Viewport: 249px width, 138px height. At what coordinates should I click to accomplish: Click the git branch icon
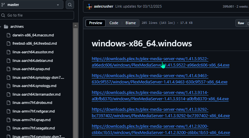pyautogui.click(x=3, y=5)
